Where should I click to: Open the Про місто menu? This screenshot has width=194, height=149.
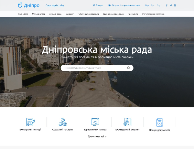click(x=23, y=14)
